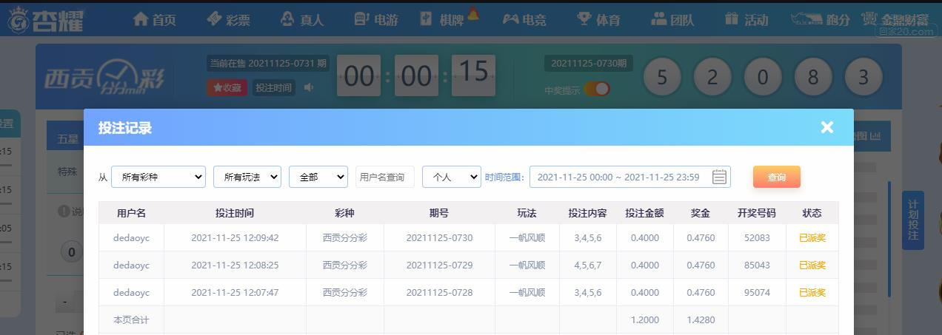The image size is (942, 335).
Task: Click bet time 2021-11-25 12:07:47
Action: [235, 293]
